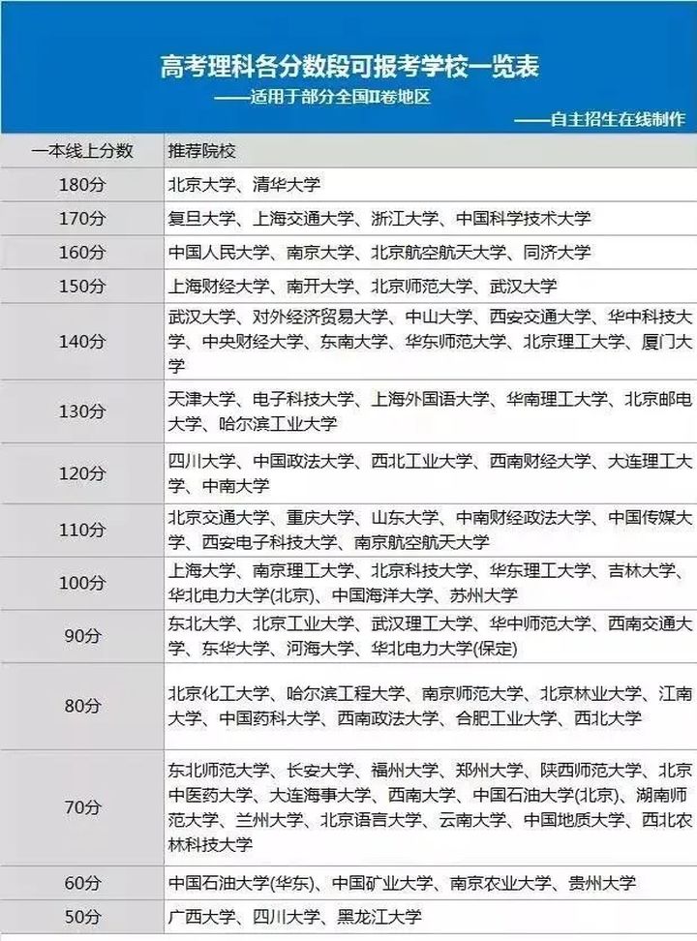Click 上海财经大学 in the 150分 row
This screenshot has height=941, width=697.
point(219,286)
